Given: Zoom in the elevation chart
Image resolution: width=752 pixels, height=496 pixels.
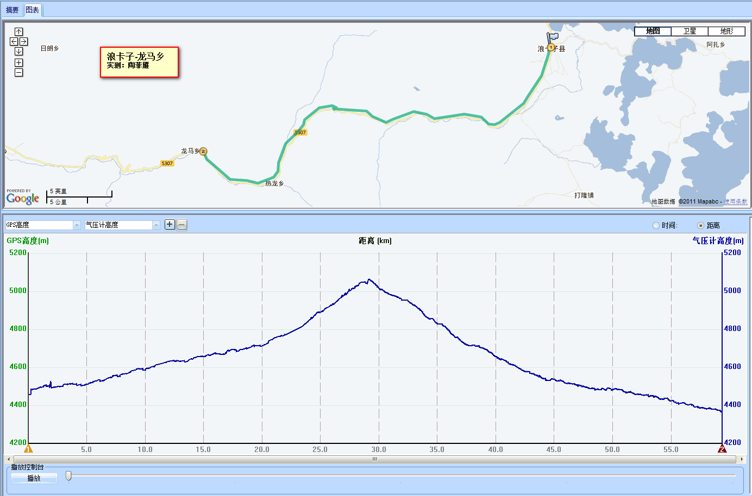Looking at the screenshot, I should (x=170, y=225).
